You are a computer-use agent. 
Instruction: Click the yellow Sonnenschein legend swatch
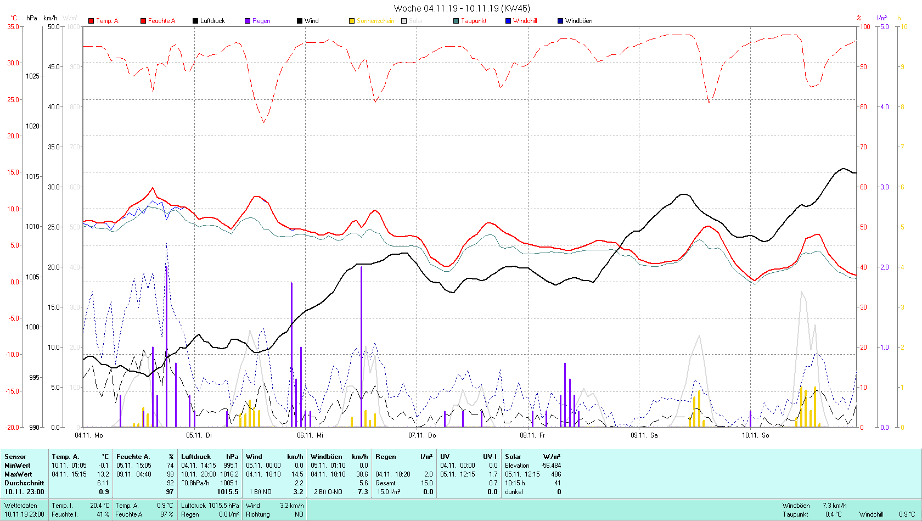352,21
